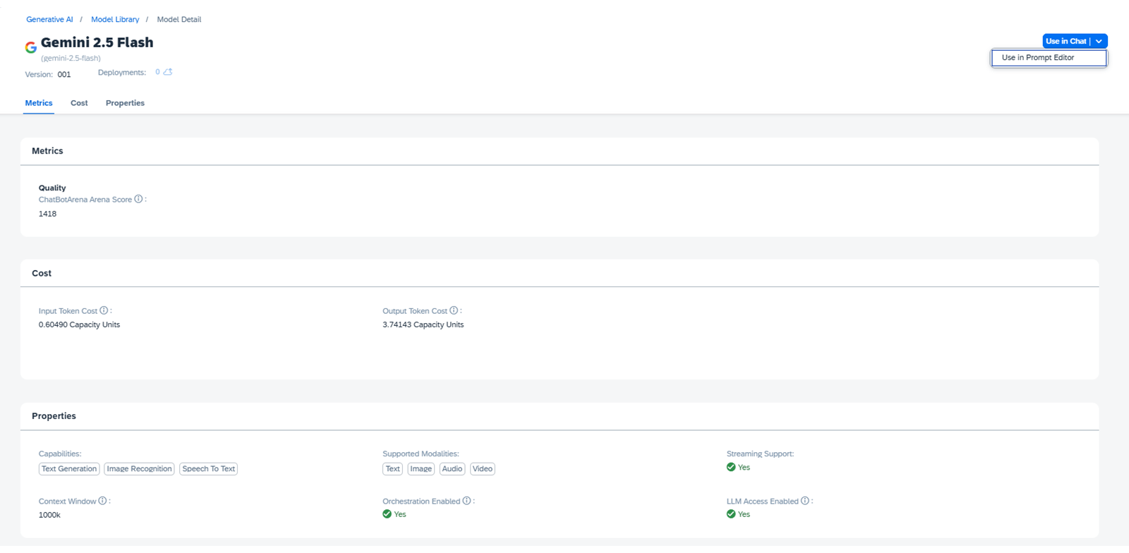Click the gemini-2.5-flash model ID text

(71, 59)
